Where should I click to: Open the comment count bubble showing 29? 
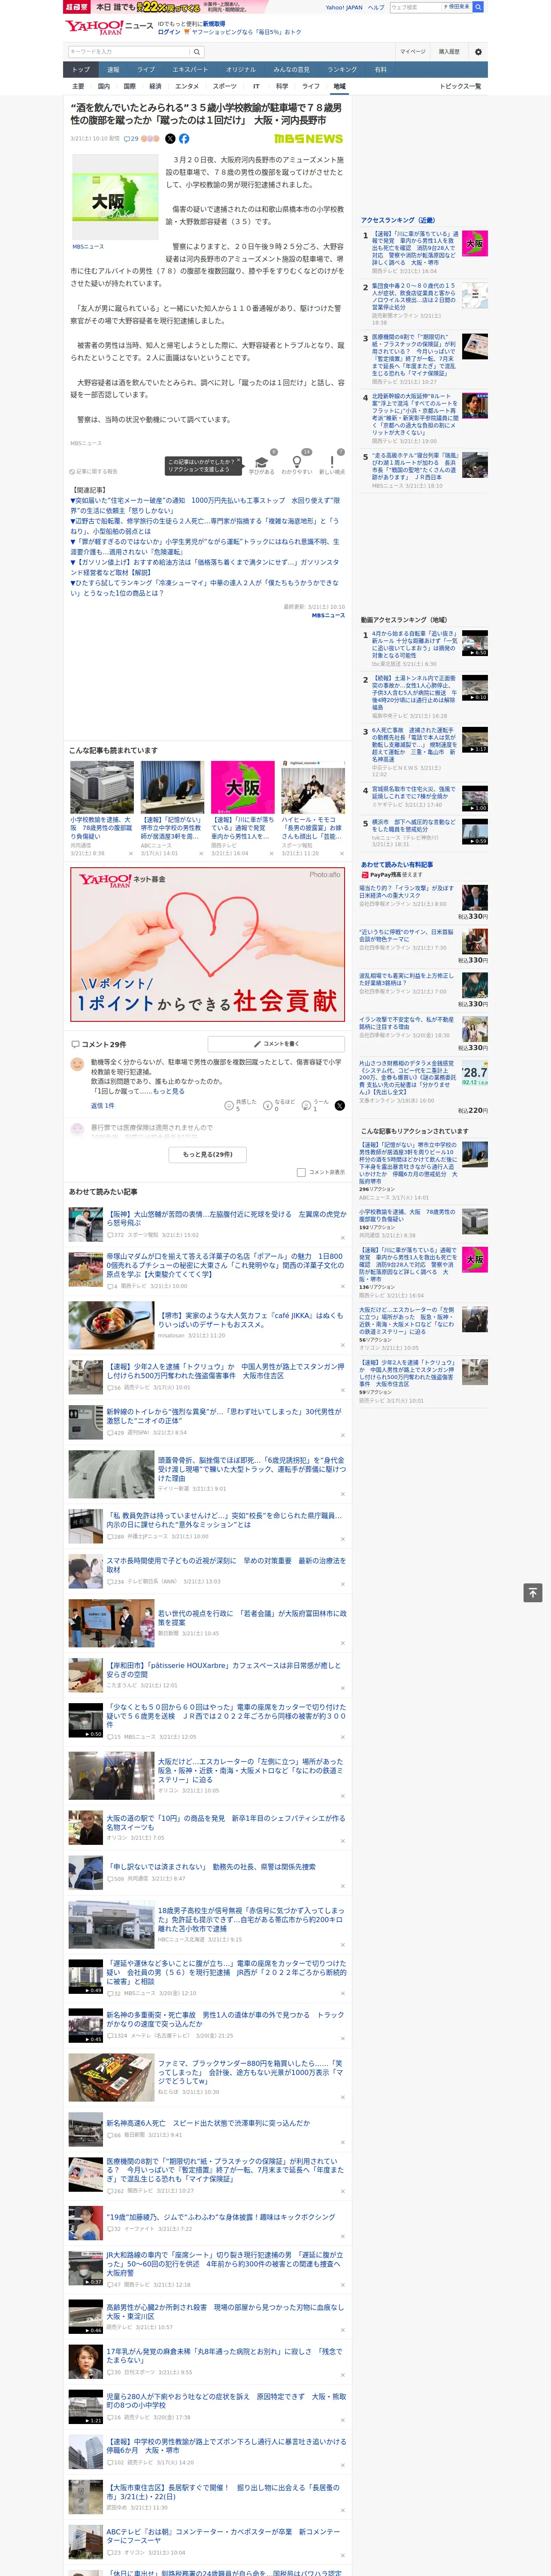click(131, 139)
